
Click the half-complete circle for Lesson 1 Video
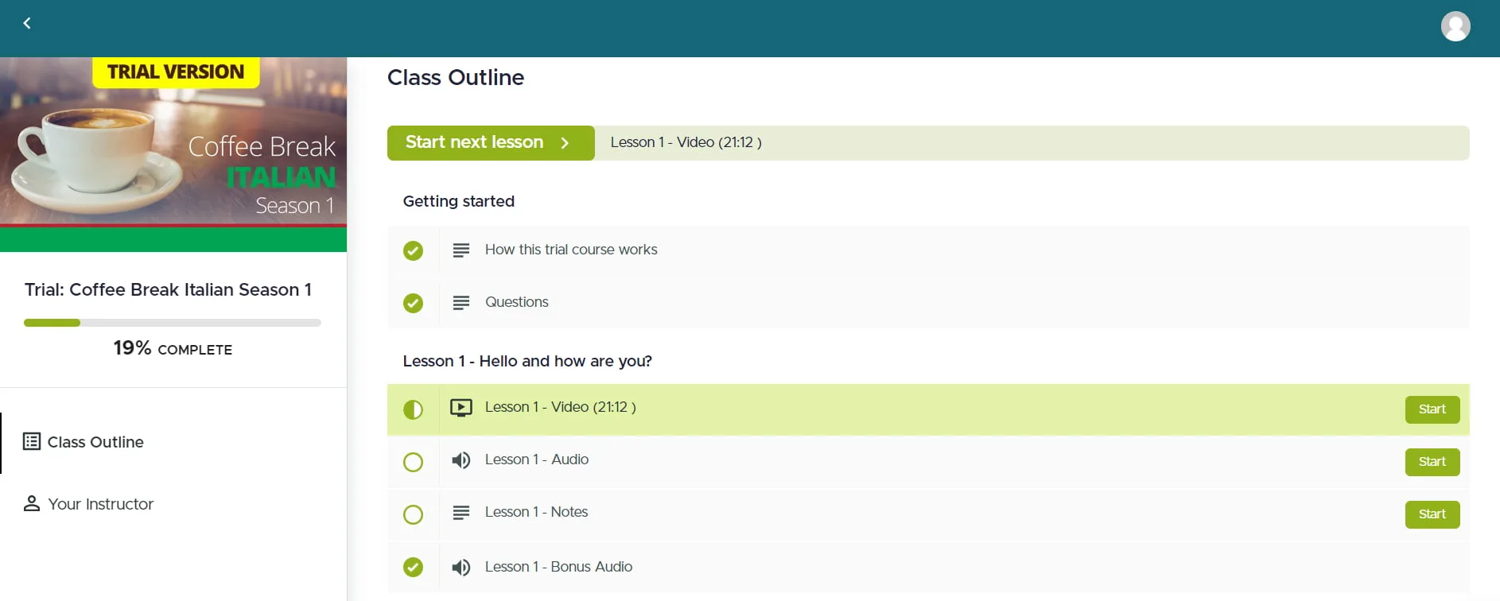pos(413,409)
